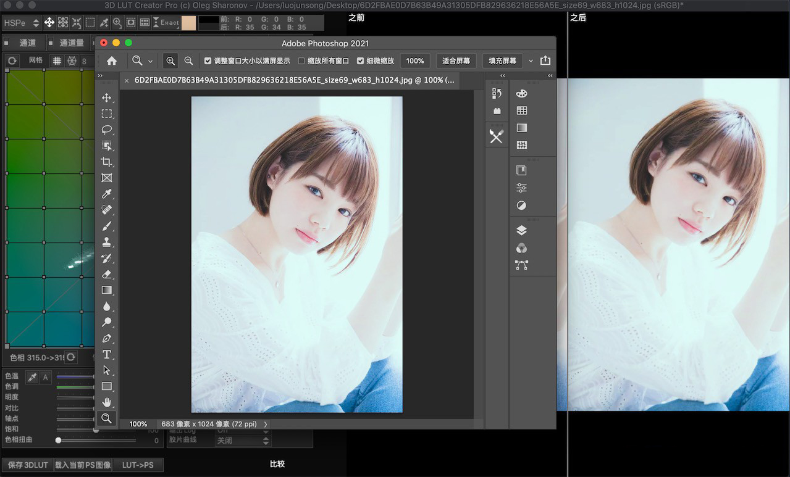The width and height of the screenshot is (790, 477).
Task: Open the Exact mode dropdown
Action: click(x=166, y=23)
